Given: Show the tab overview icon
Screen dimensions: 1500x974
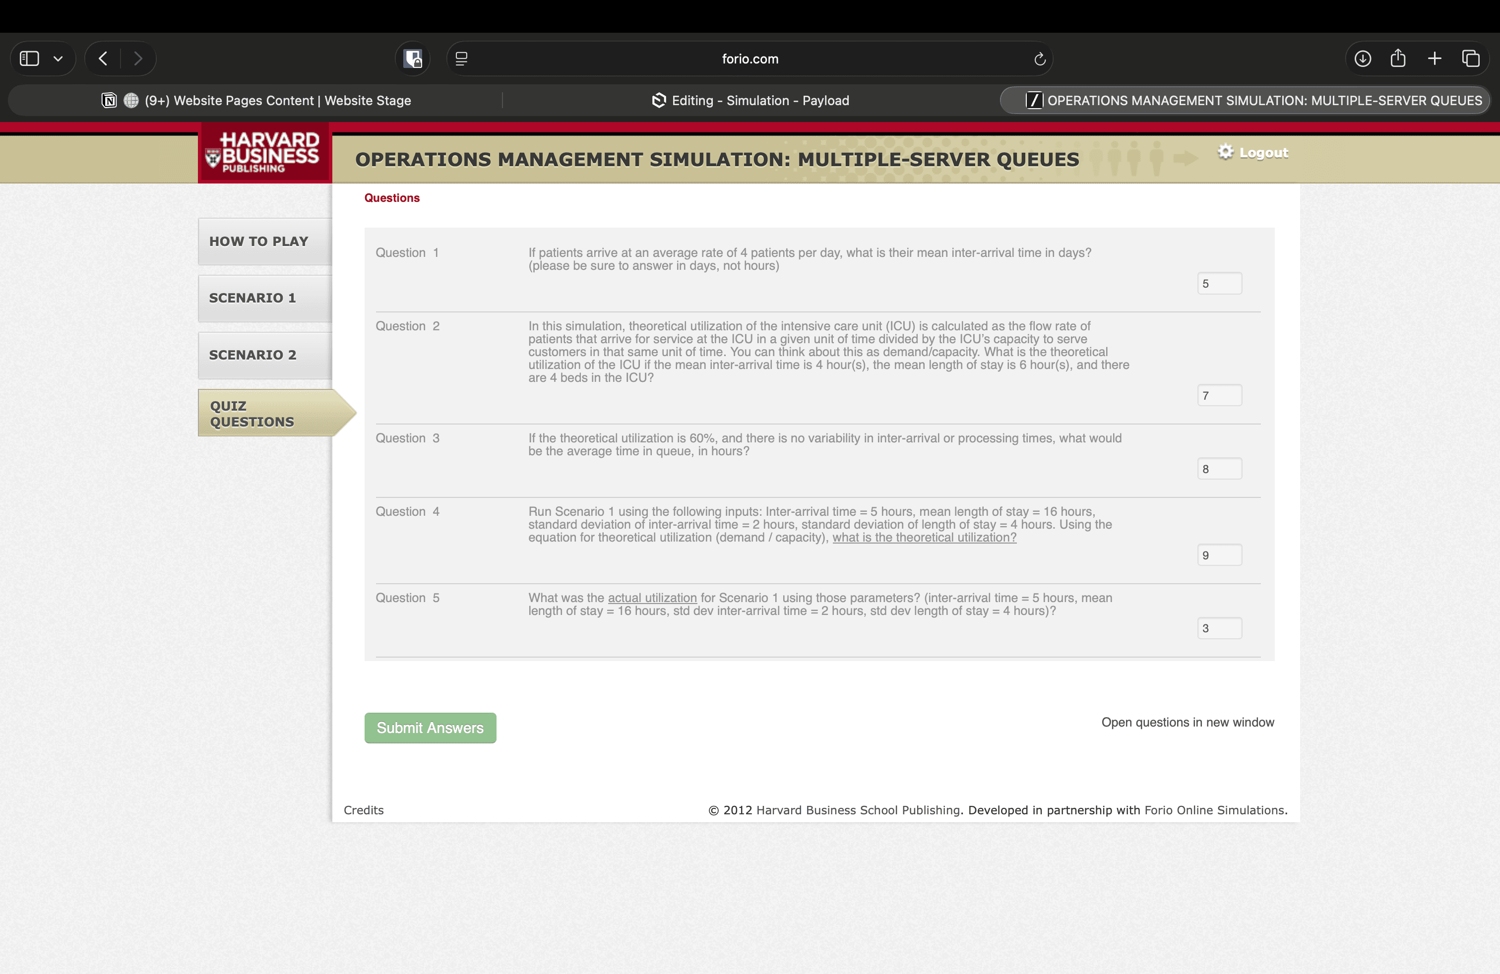Looking at the screenshot, I should [x=1470, y=59].
